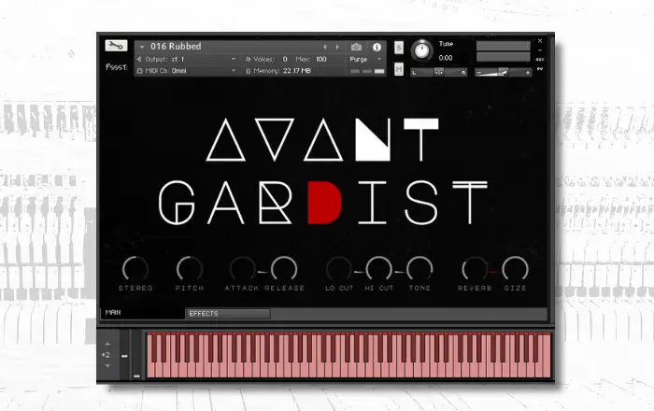Screen dimensions: 654x411
Task: Go to the next instrument preset arrow
Action: click(337, 47)
